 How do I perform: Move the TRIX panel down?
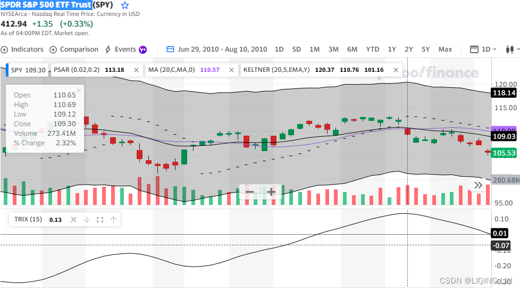[87, 220]
